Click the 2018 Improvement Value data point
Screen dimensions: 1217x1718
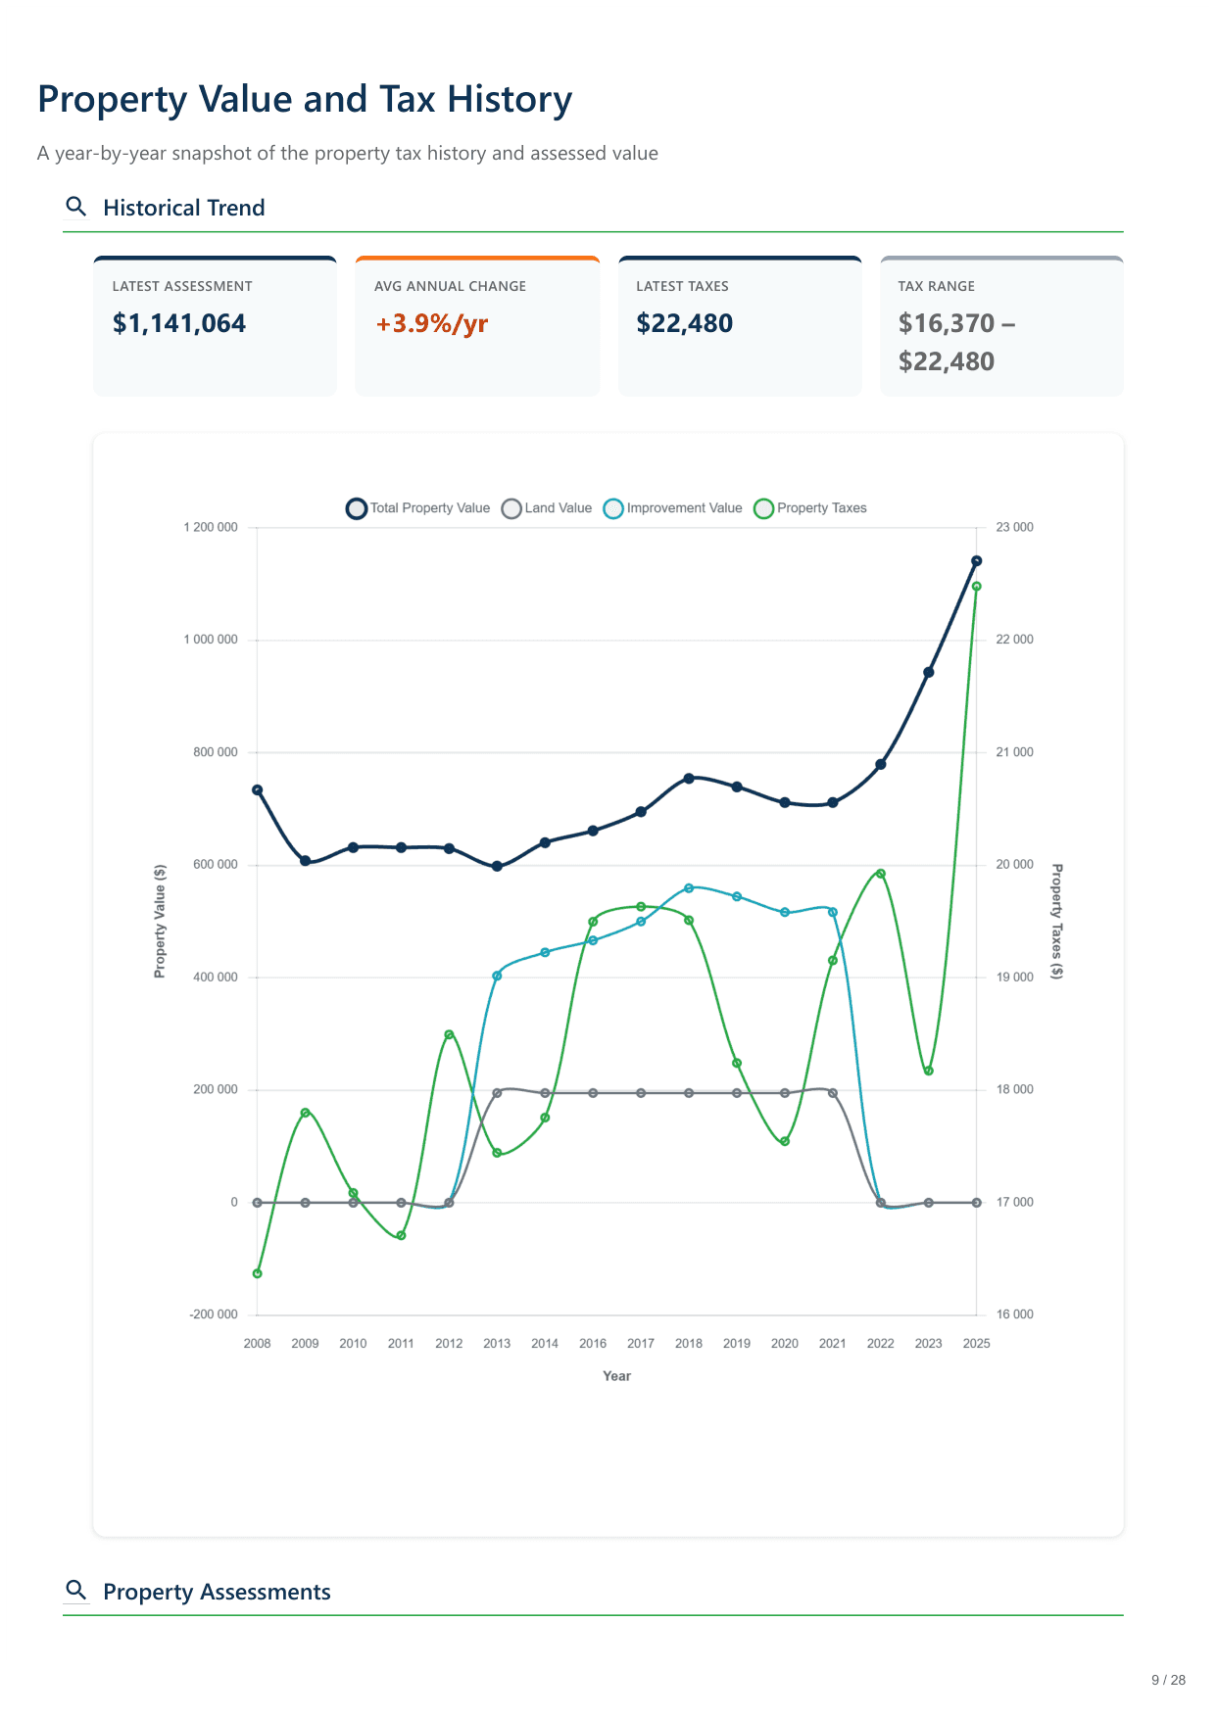[x=689, y=888]
